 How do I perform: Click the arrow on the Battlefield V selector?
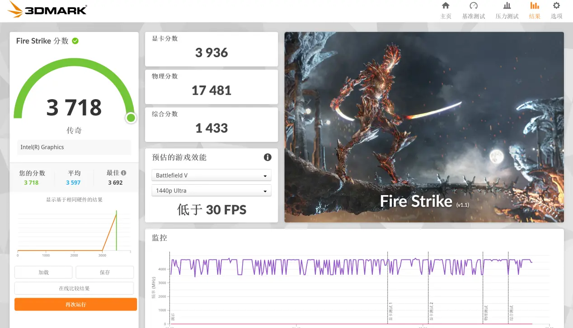(x=265, y=176)
